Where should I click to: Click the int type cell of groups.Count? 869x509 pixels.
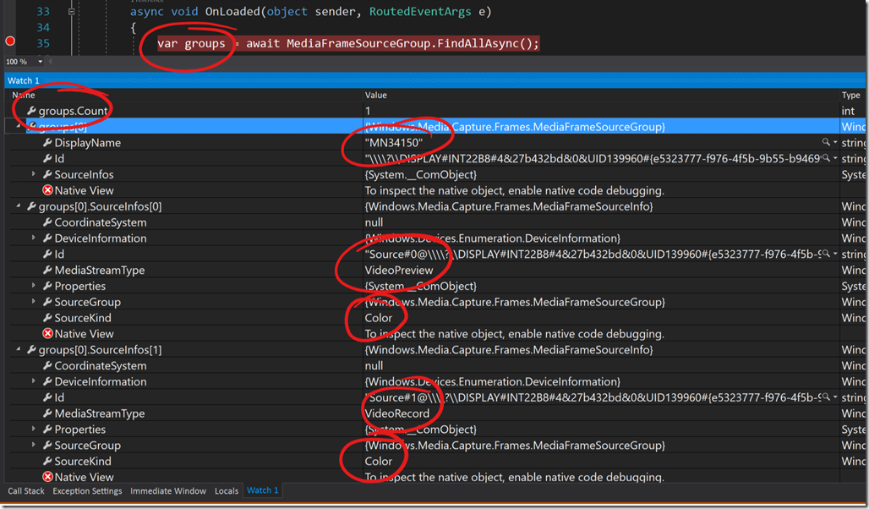pyautogui.click(x=848, y=111)
